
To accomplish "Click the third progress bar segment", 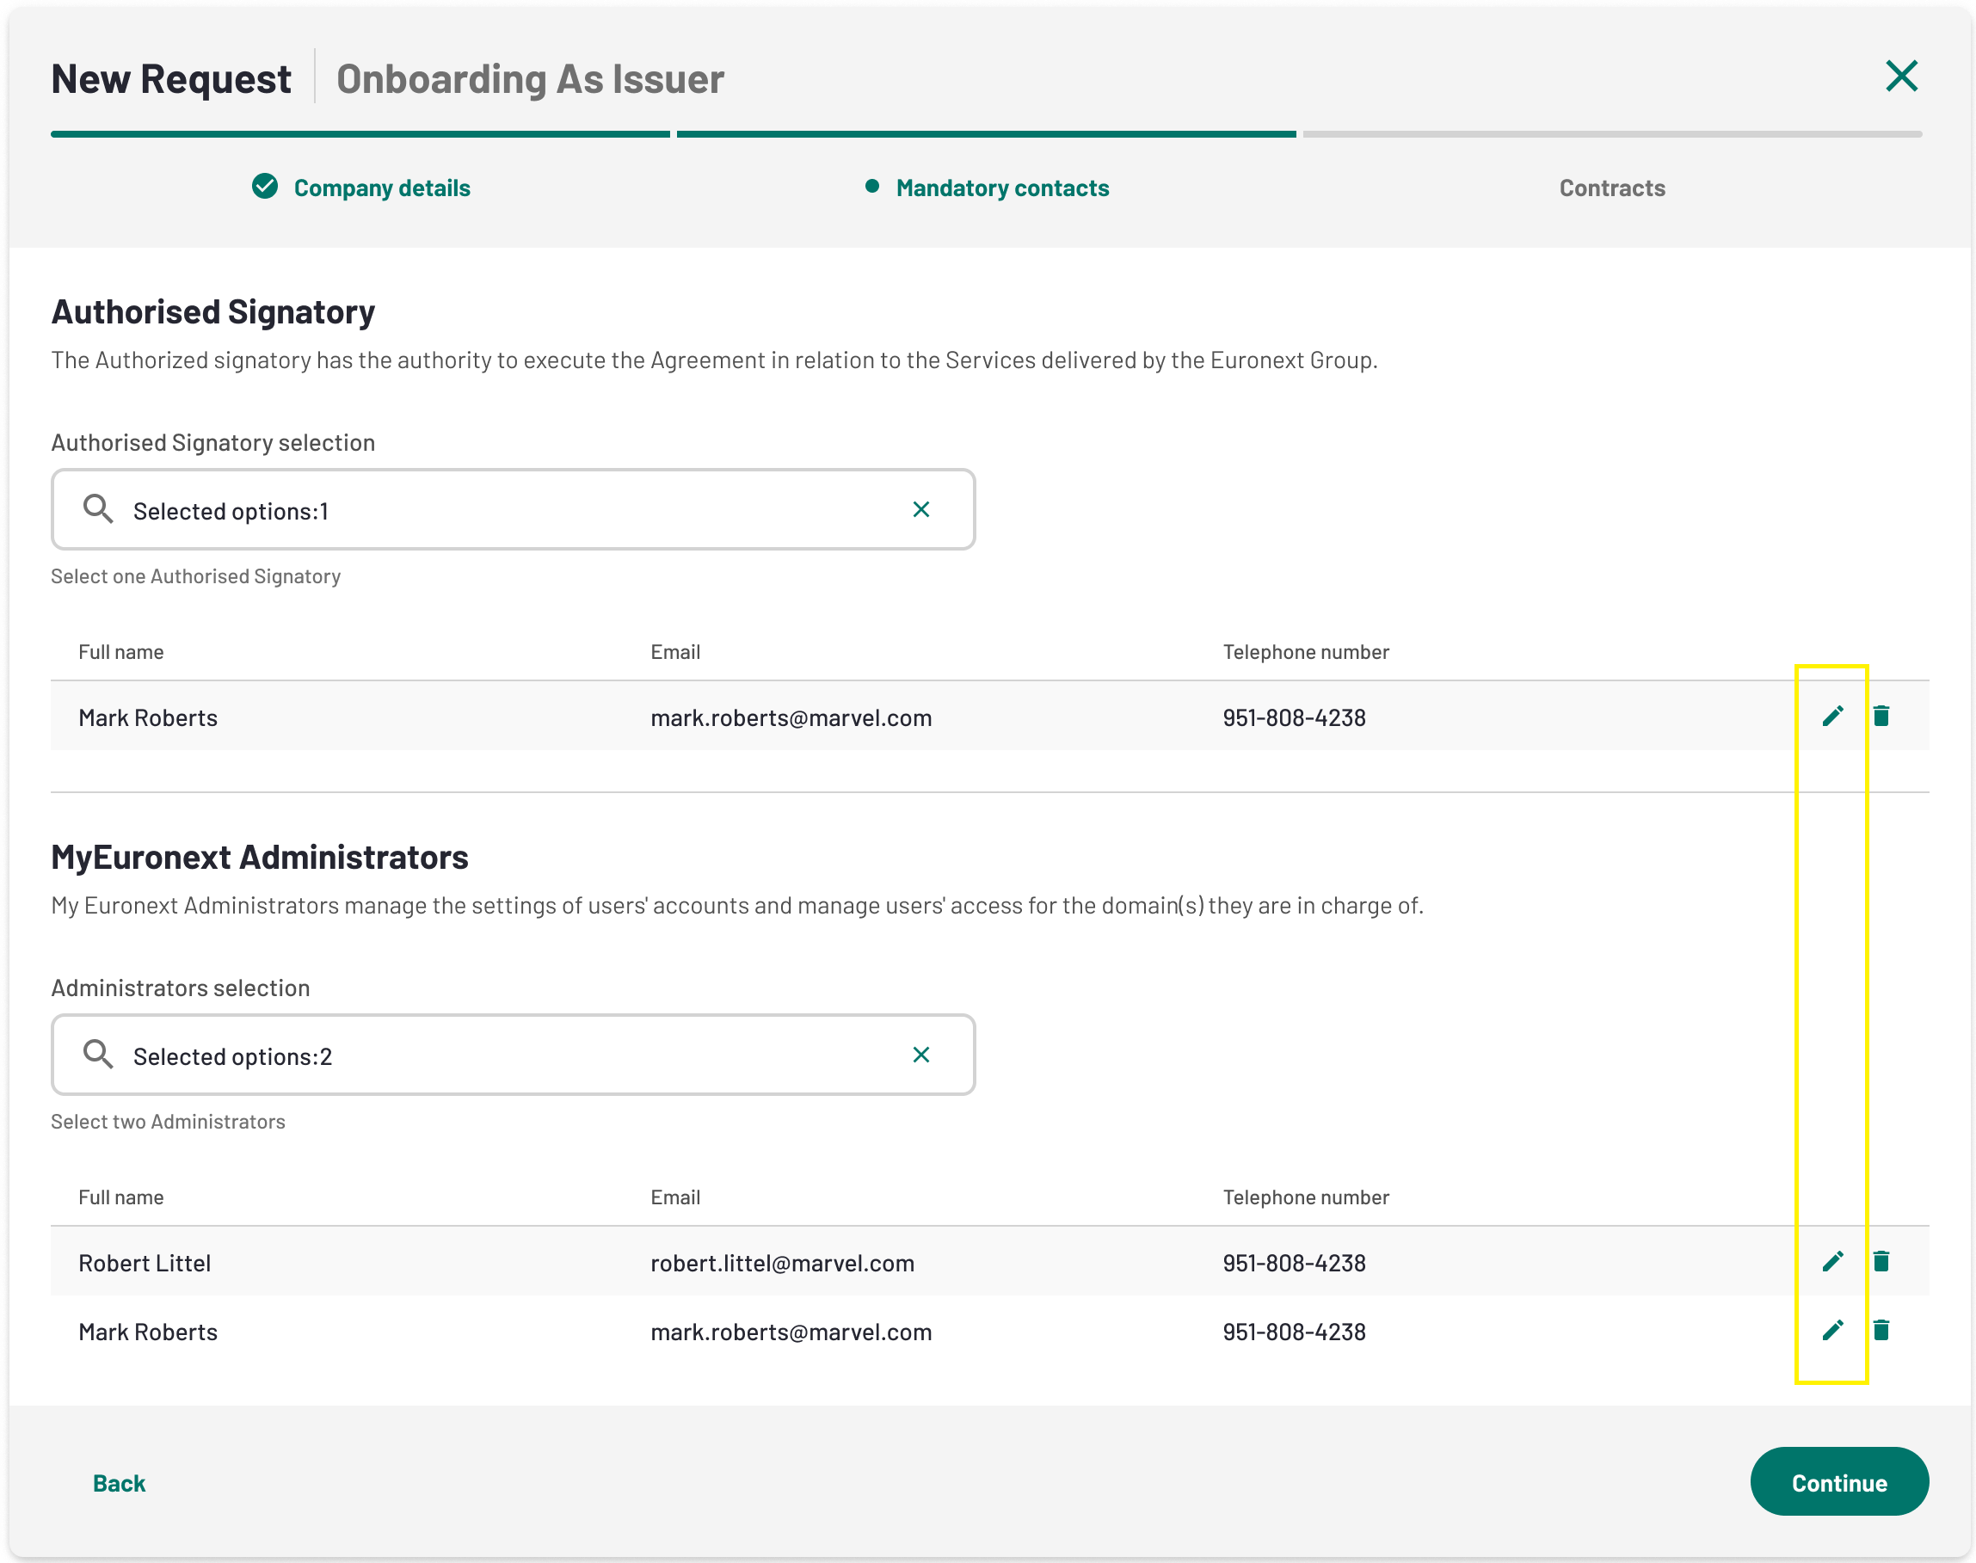I will point(1612,134).
